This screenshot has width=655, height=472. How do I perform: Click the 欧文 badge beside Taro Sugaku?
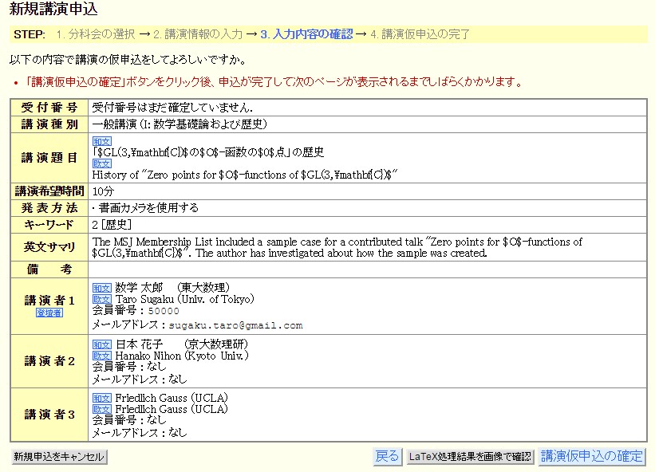point(102,299)
